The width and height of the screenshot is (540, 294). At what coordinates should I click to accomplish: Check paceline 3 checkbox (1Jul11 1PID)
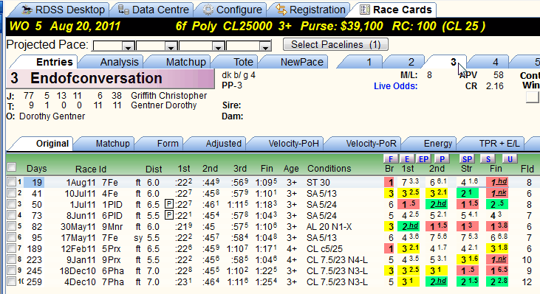click(12, 203)
